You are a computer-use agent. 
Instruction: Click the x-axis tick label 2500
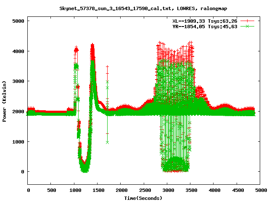point(145,190)
